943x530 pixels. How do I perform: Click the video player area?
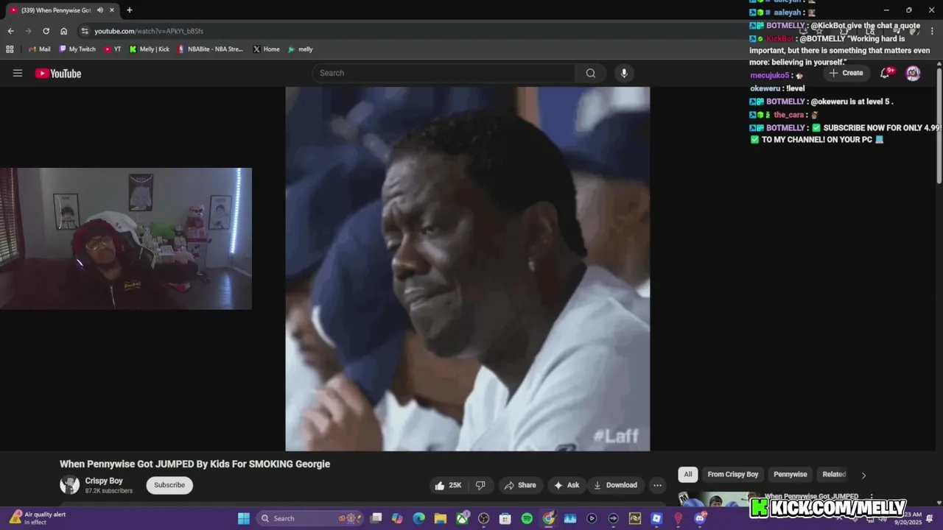pos(468,269)
